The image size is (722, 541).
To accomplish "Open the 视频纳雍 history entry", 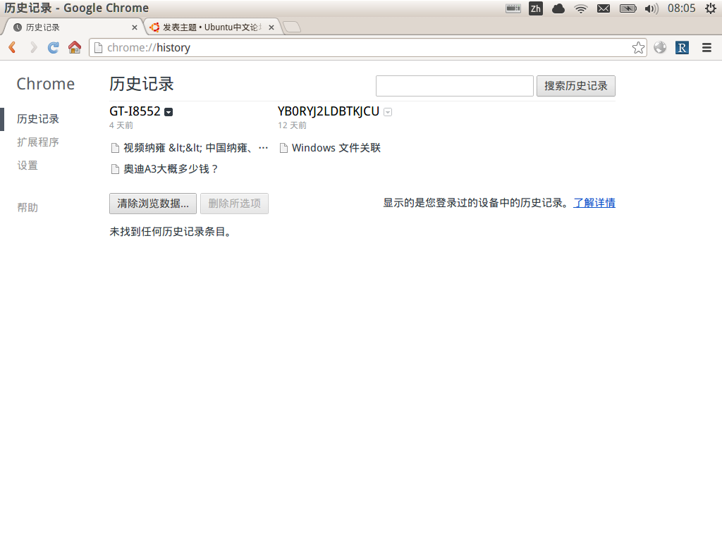I will (x=196, y=148).
